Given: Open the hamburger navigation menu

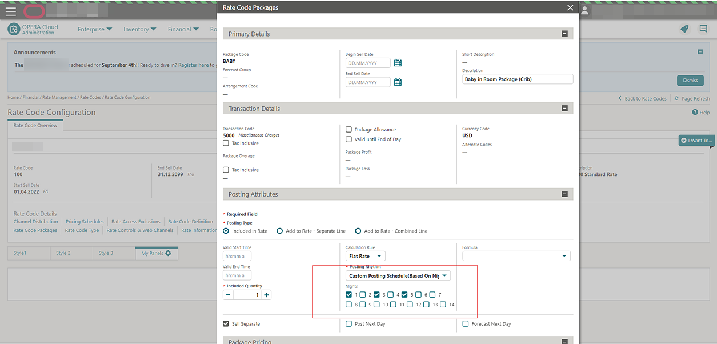Looking at the screenshot, I should 11,11.
